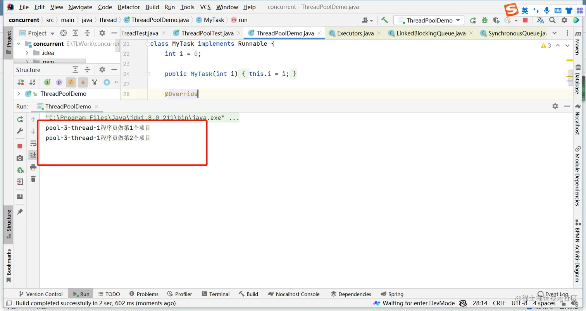
Task: Open the user account dropdown
Action: pos(367,20)
